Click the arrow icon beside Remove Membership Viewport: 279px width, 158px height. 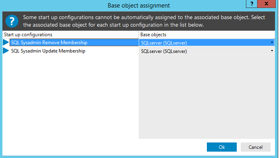click(6, 42)
